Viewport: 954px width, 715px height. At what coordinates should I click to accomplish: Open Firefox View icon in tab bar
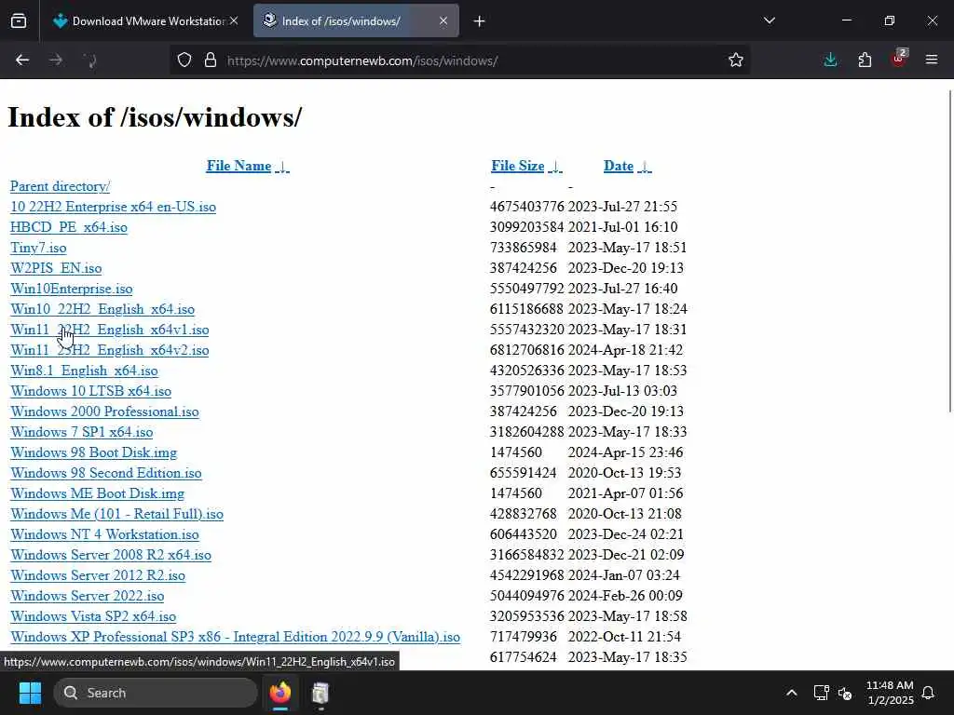pos(19,20)
